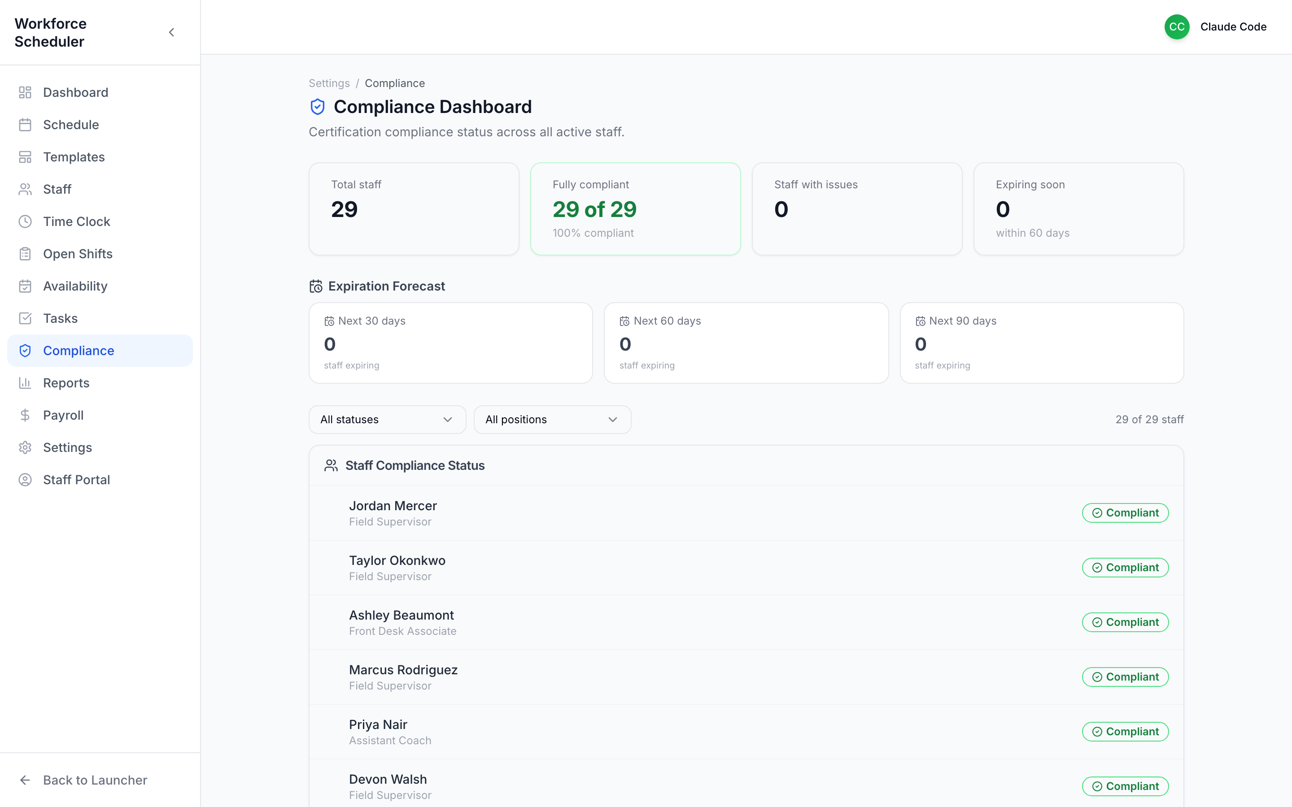Image resolution: width=1292 pixels, height=807 pixels.
Task: Click the Payroll dollar sign icon
Action: (x=25, y=415)
